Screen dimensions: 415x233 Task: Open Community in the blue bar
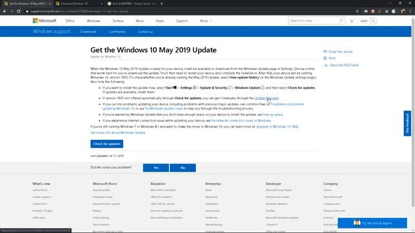click(117, 32)
